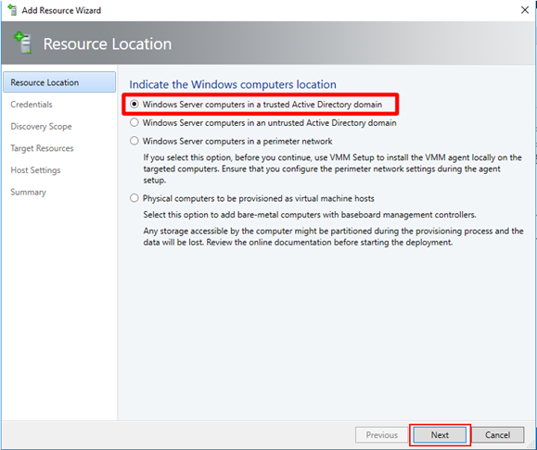Click the Physical computers provisioned label text
Screen dimensions: 537x450
[259, 198]
